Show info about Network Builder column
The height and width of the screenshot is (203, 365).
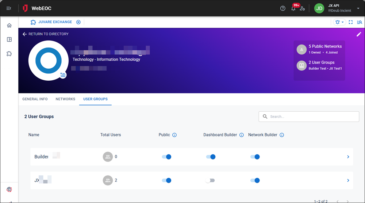tap(282, 135)
